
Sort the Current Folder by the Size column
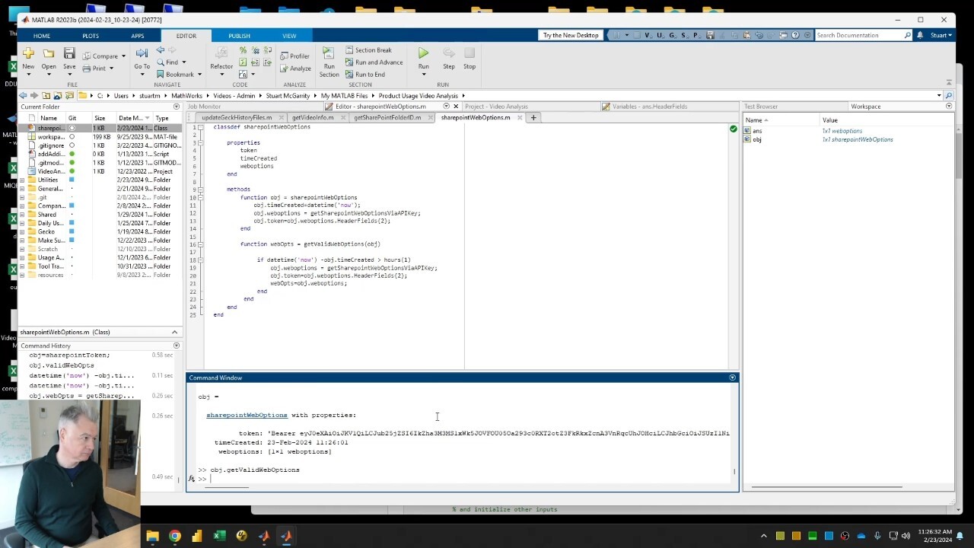coord(100,118)
